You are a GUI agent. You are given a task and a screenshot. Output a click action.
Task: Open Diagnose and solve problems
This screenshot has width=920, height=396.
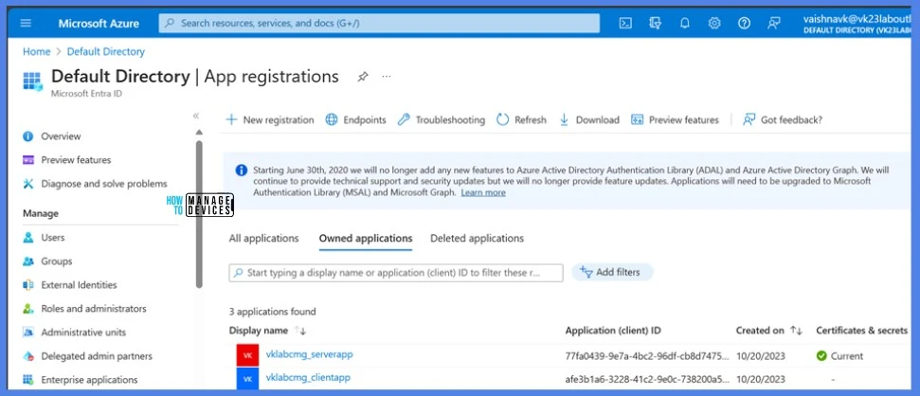(x=104, y=184)
